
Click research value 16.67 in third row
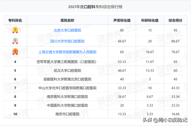click(x=150, y=52)
